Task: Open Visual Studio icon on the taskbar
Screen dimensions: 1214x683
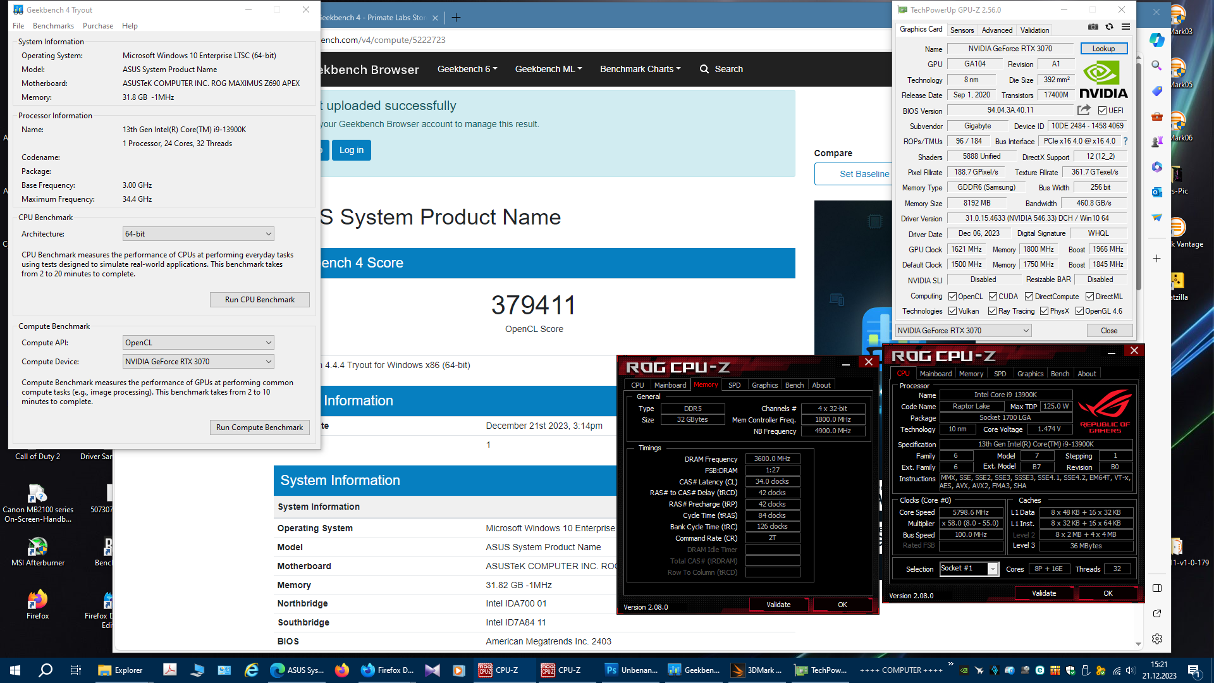Action: pos(432,670)
